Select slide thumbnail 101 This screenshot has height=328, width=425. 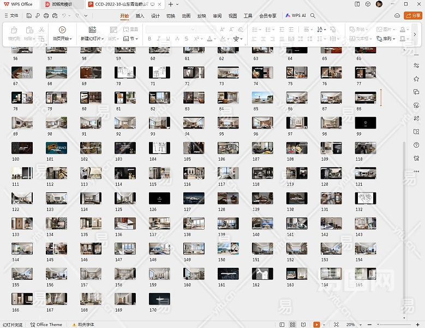coord(56,148)
